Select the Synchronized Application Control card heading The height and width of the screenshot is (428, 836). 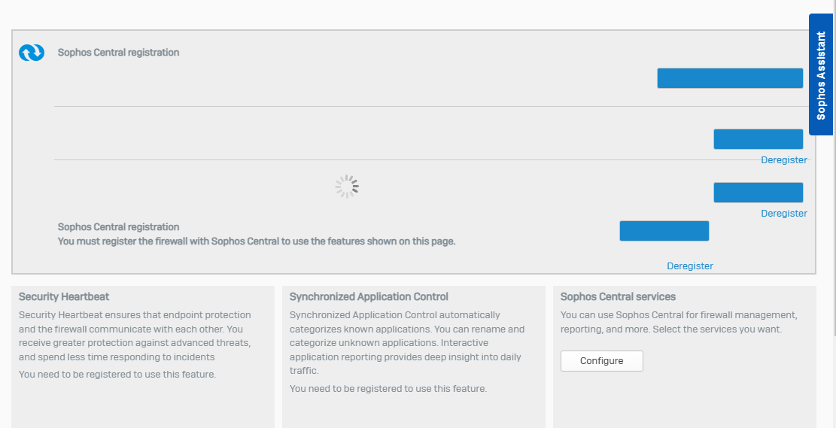point(369,296)
